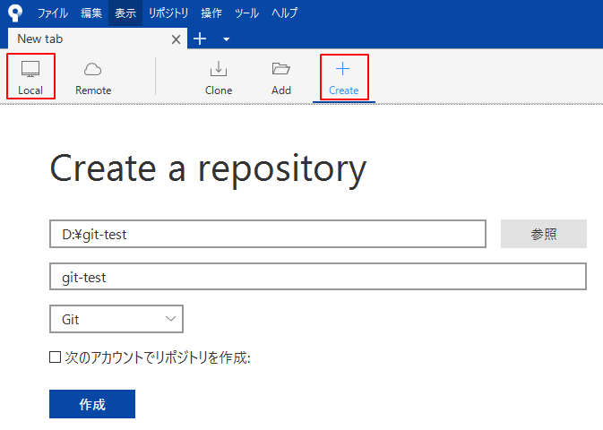Image resolution: width=603 pixels, height=430 pixels.
Task: Open the tab list dropdown arrow
Action: tap(226, 39)
